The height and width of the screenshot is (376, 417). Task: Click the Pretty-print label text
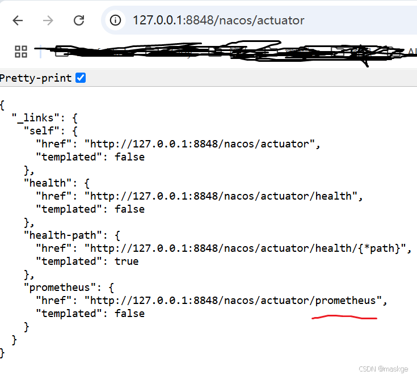coord(36,78)
